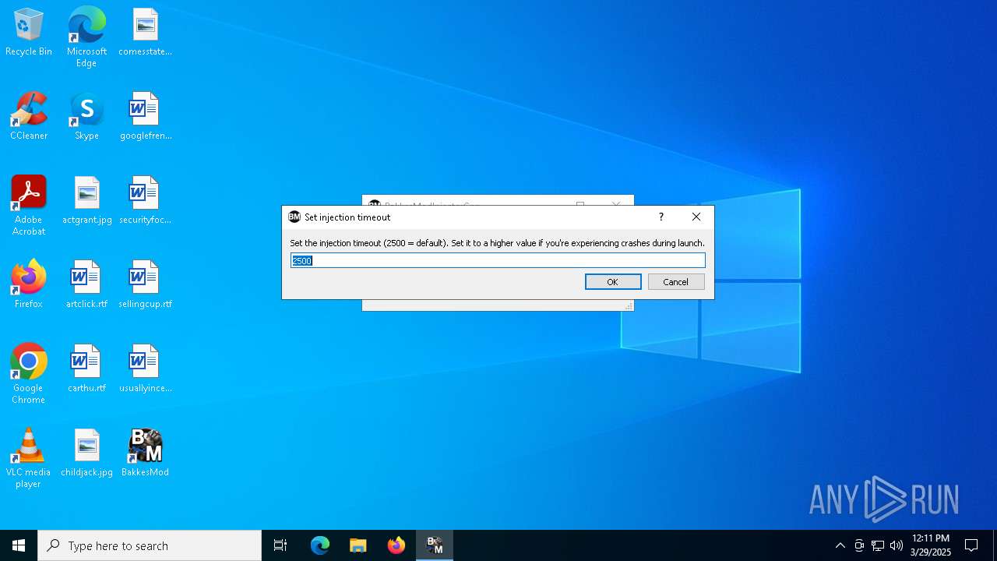
Task: Launch the Firefox desktop shortcut
Action: [29, 285]
